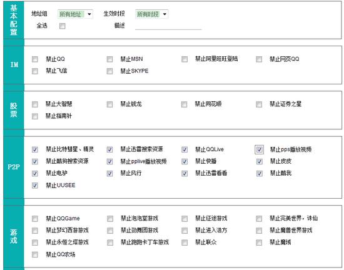Image resolution: width=344 pixels, height=270 pixels.
Task: Toggle 禁止飞信 checkbox
Action: tap(35, 71)
